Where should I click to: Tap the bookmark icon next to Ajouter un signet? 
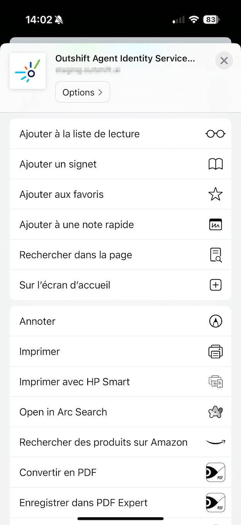(x=216, y=164)
